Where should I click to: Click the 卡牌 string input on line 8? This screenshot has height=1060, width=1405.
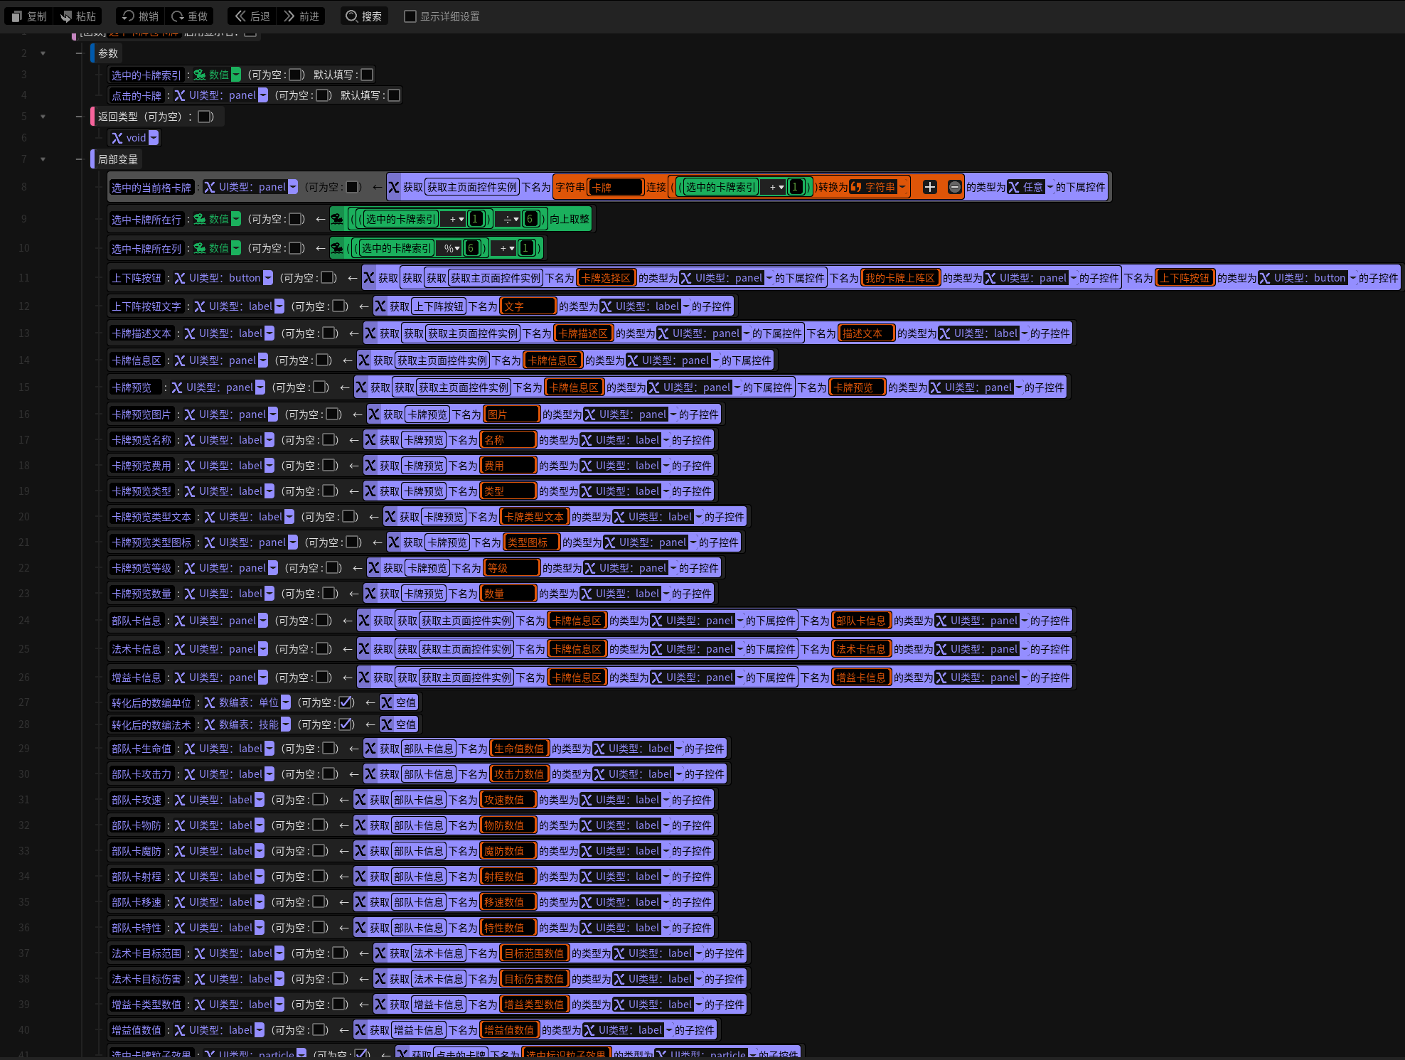click(616, 187)
